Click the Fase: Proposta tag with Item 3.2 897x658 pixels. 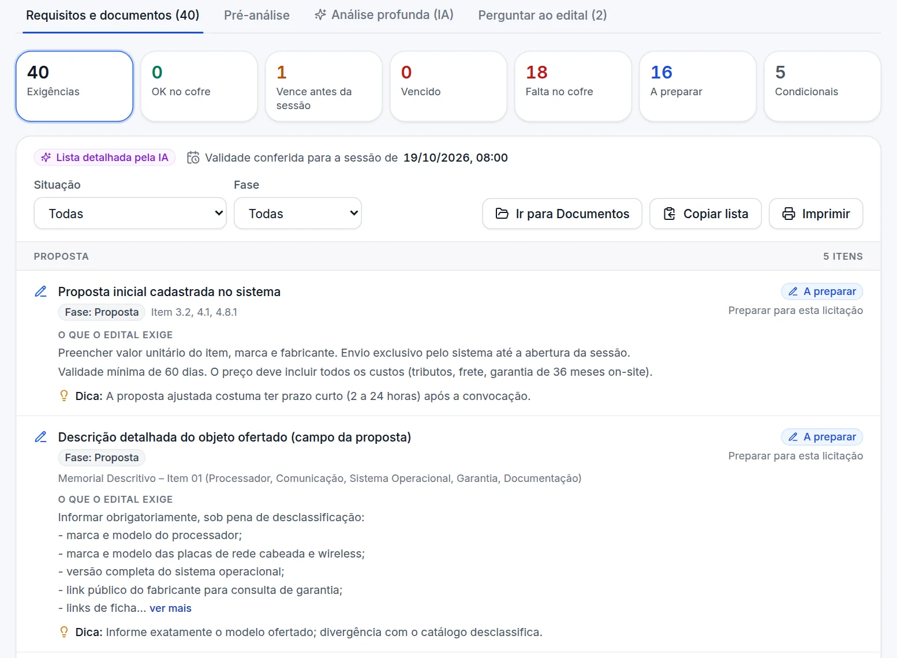102,312
